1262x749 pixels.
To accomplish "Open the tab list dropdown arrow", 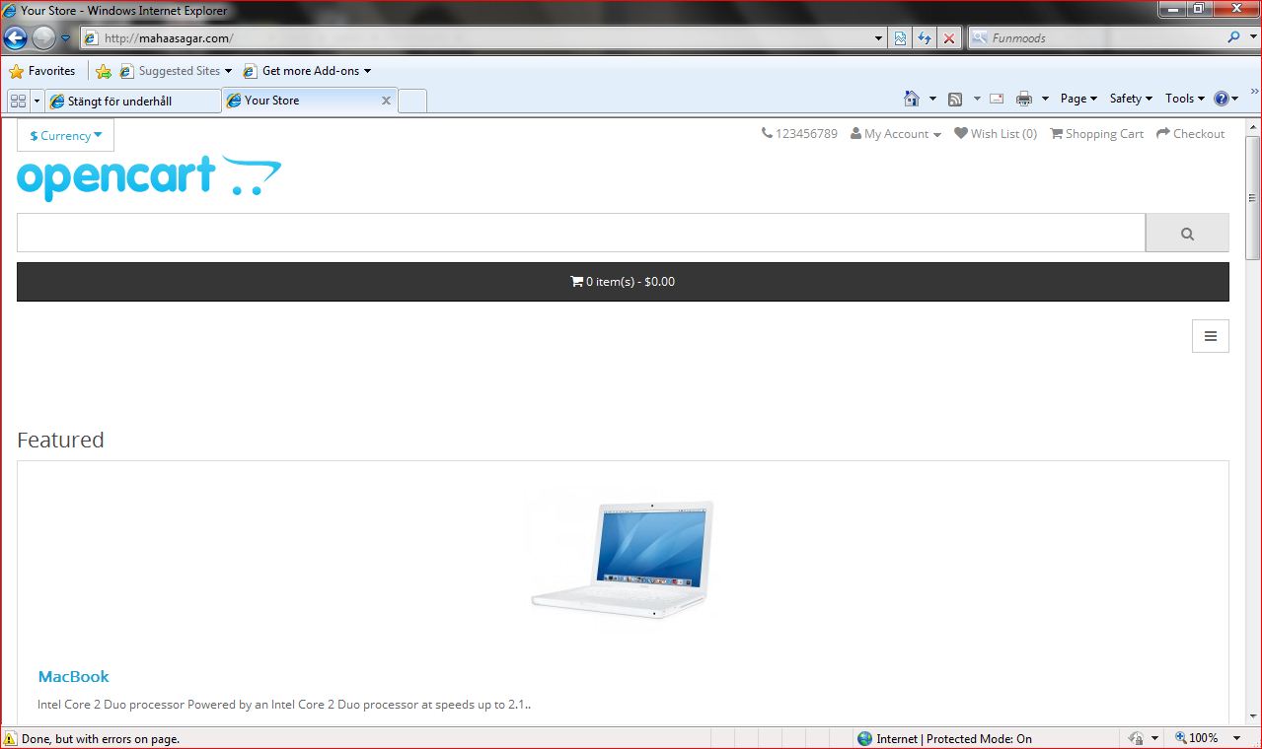I will point(37,101).
